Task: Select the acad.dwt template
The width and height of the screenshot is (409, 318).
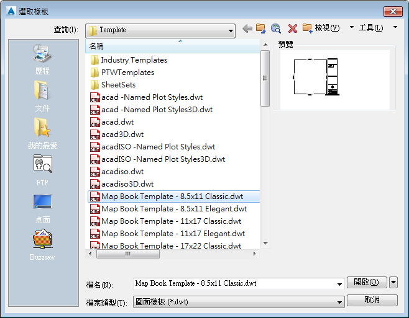Action: pyautogui.click(x=112, y=122)
